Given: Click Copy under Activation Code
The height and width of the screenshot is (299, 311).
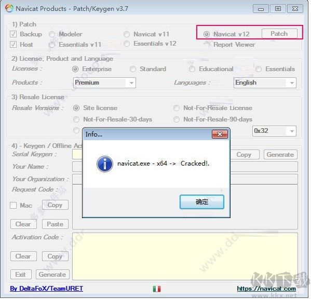Looking at the screenshot, I should 55,256.
